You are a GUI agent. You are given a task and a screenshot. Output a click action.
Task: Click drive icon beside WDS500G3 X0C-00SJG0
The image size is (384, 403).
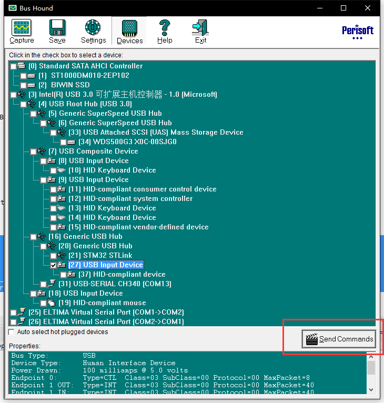click(72, 142)
